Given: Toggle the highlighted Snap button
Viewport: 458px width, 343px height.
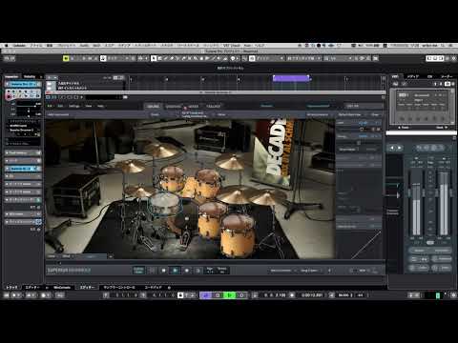Looking at the screenshot, I should 252,58.
